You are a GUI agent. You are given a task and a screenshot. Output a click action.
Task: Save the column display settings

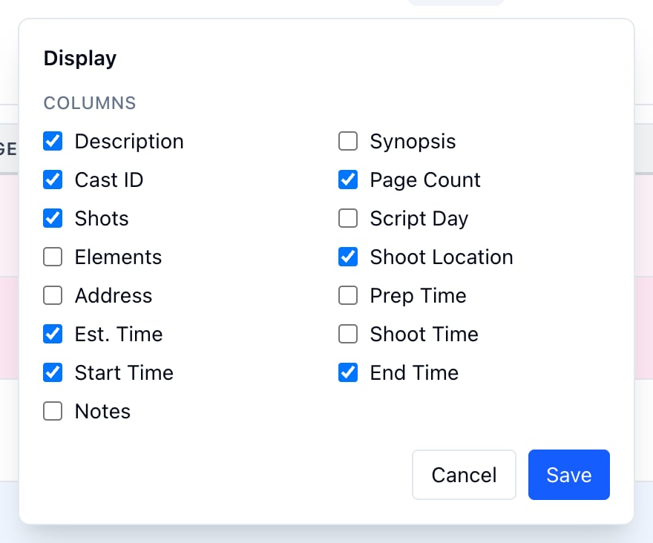[569, 475]
